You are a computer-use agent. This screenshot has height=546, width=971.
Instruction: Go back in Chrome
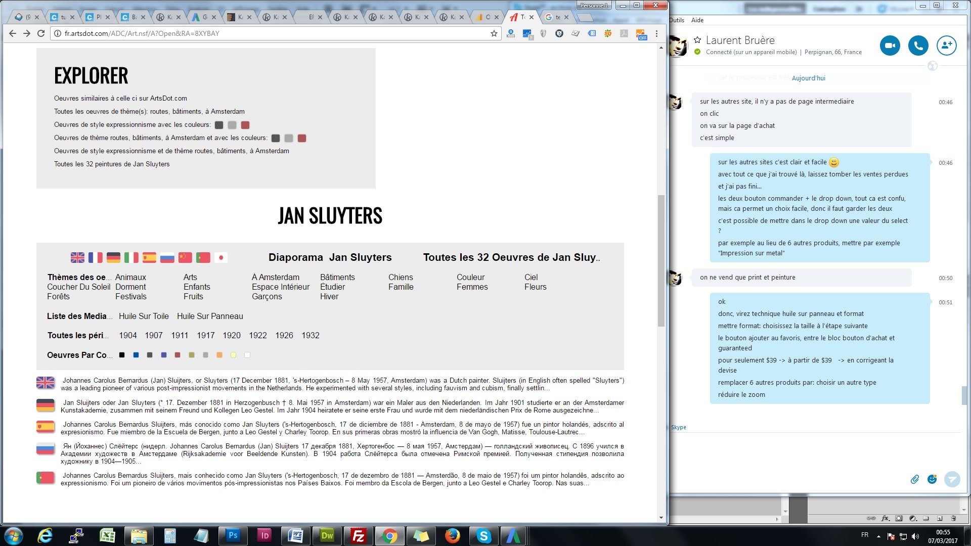pyautogui.click(x=13, y=33)
